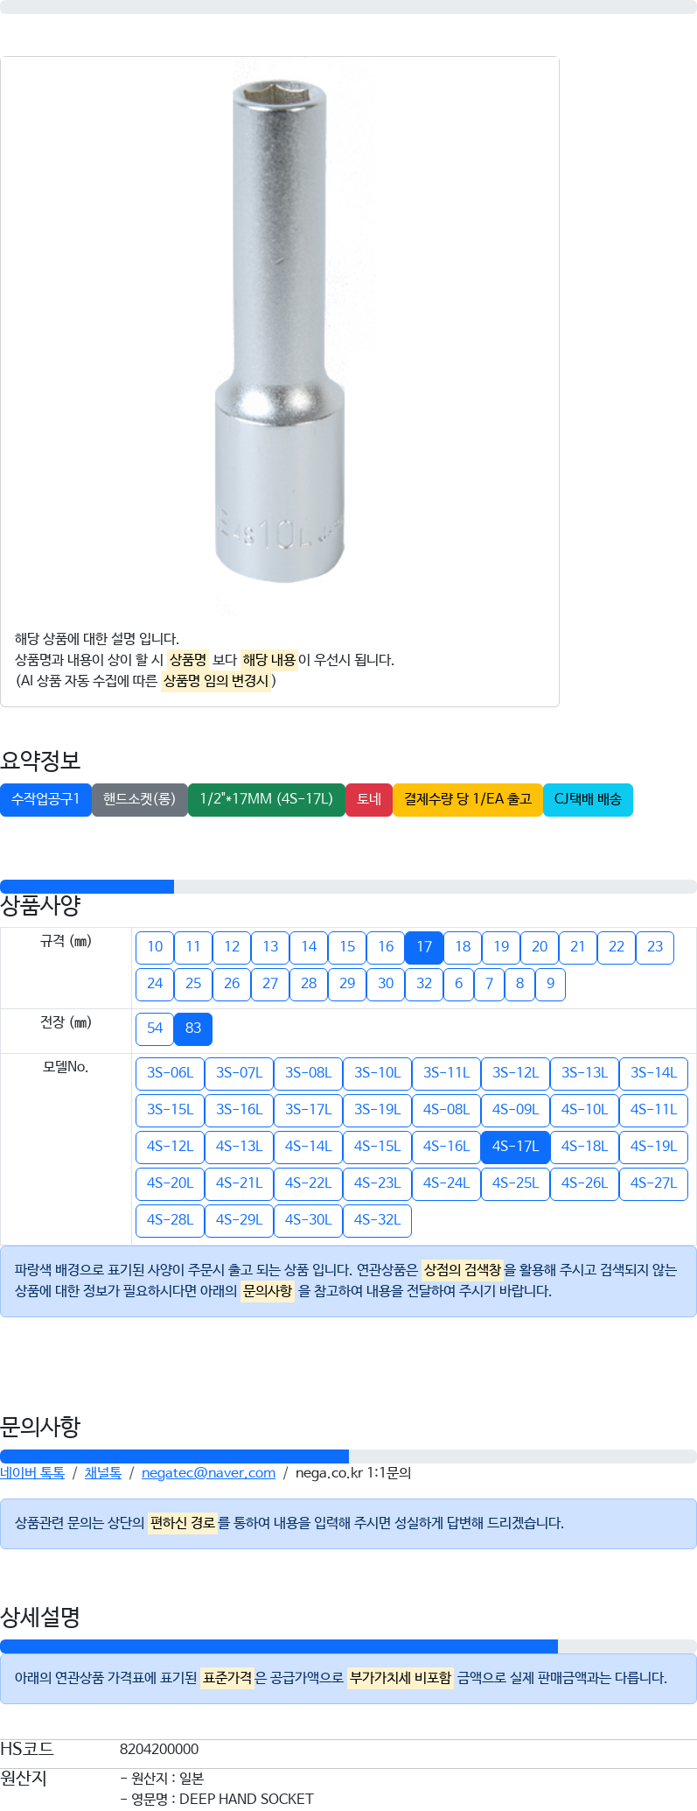Open the 네이버 톡톡 inquiry link
This screenshot has height=1811, width=697.
[x=32, y=1472]
